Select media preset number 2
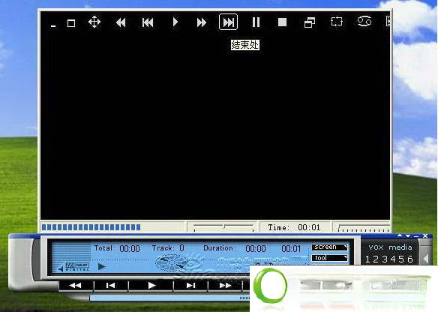The image size is (438, 312). pos(376,259)
